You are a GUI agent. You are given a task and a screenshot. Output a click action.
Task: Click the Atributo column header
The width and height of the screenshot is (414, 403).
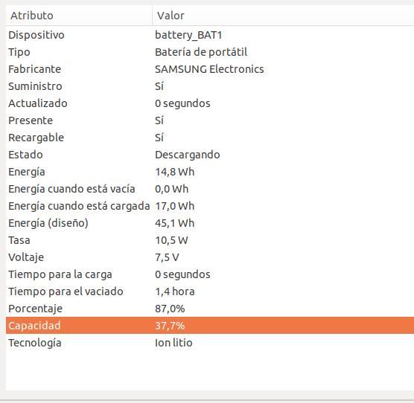coord(79,16)
